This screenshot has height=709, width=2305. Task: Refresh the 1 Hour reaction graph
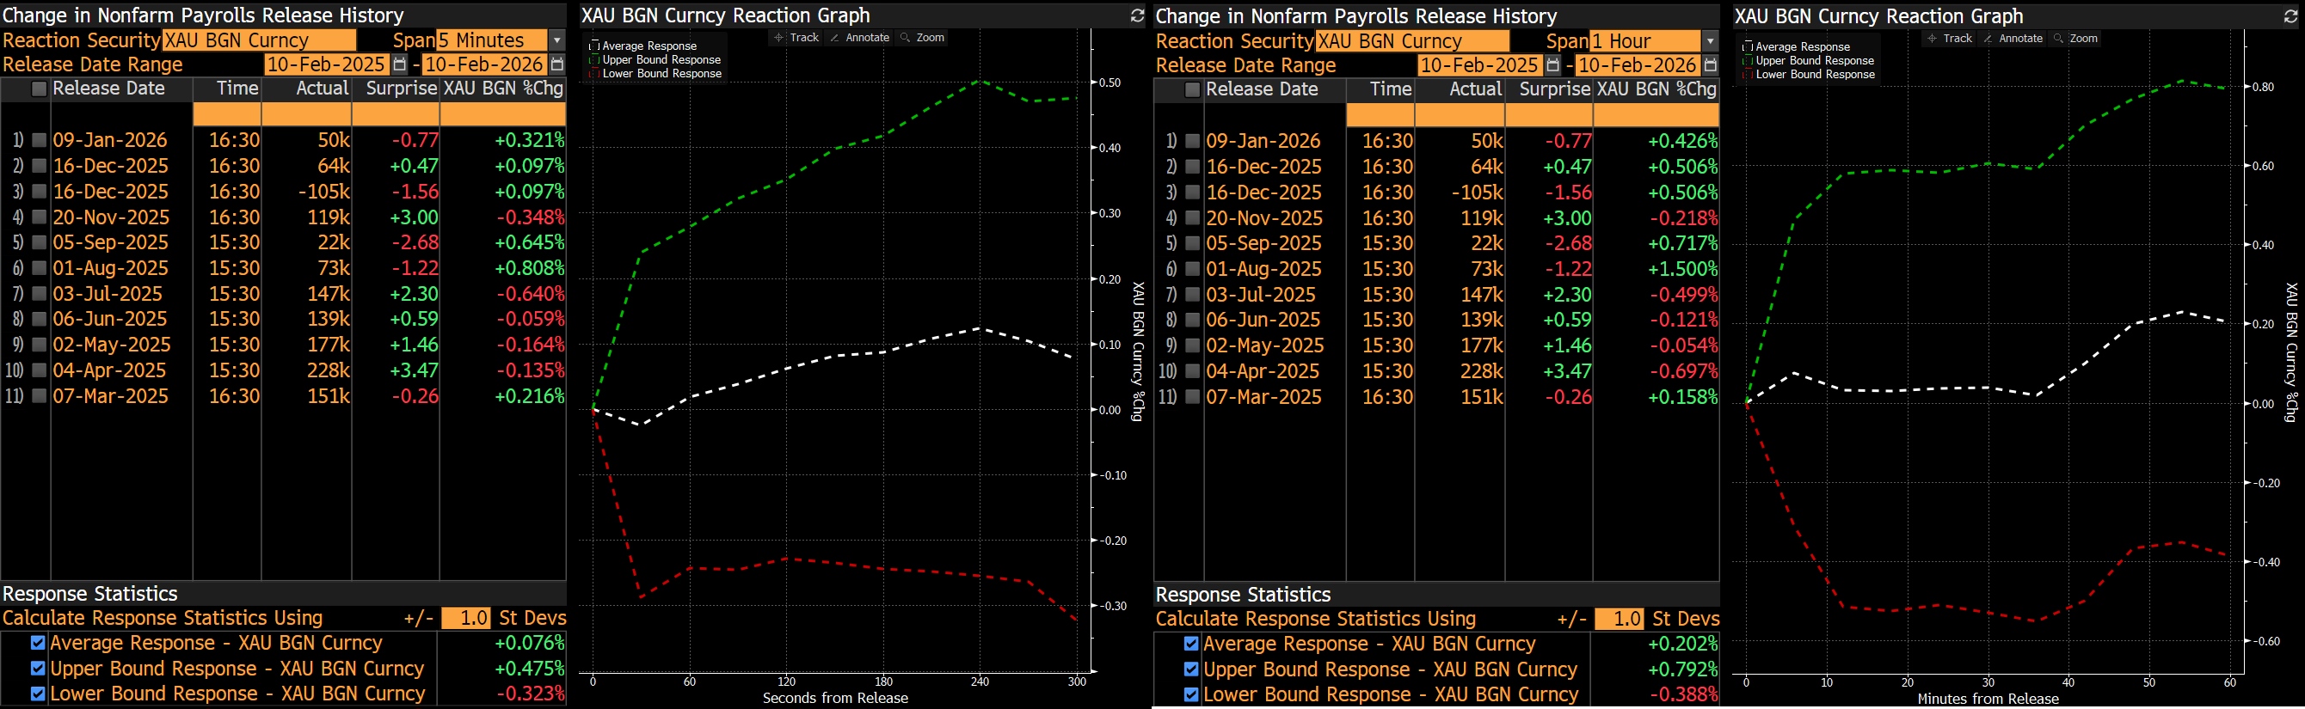click(x=2290, y=16)
